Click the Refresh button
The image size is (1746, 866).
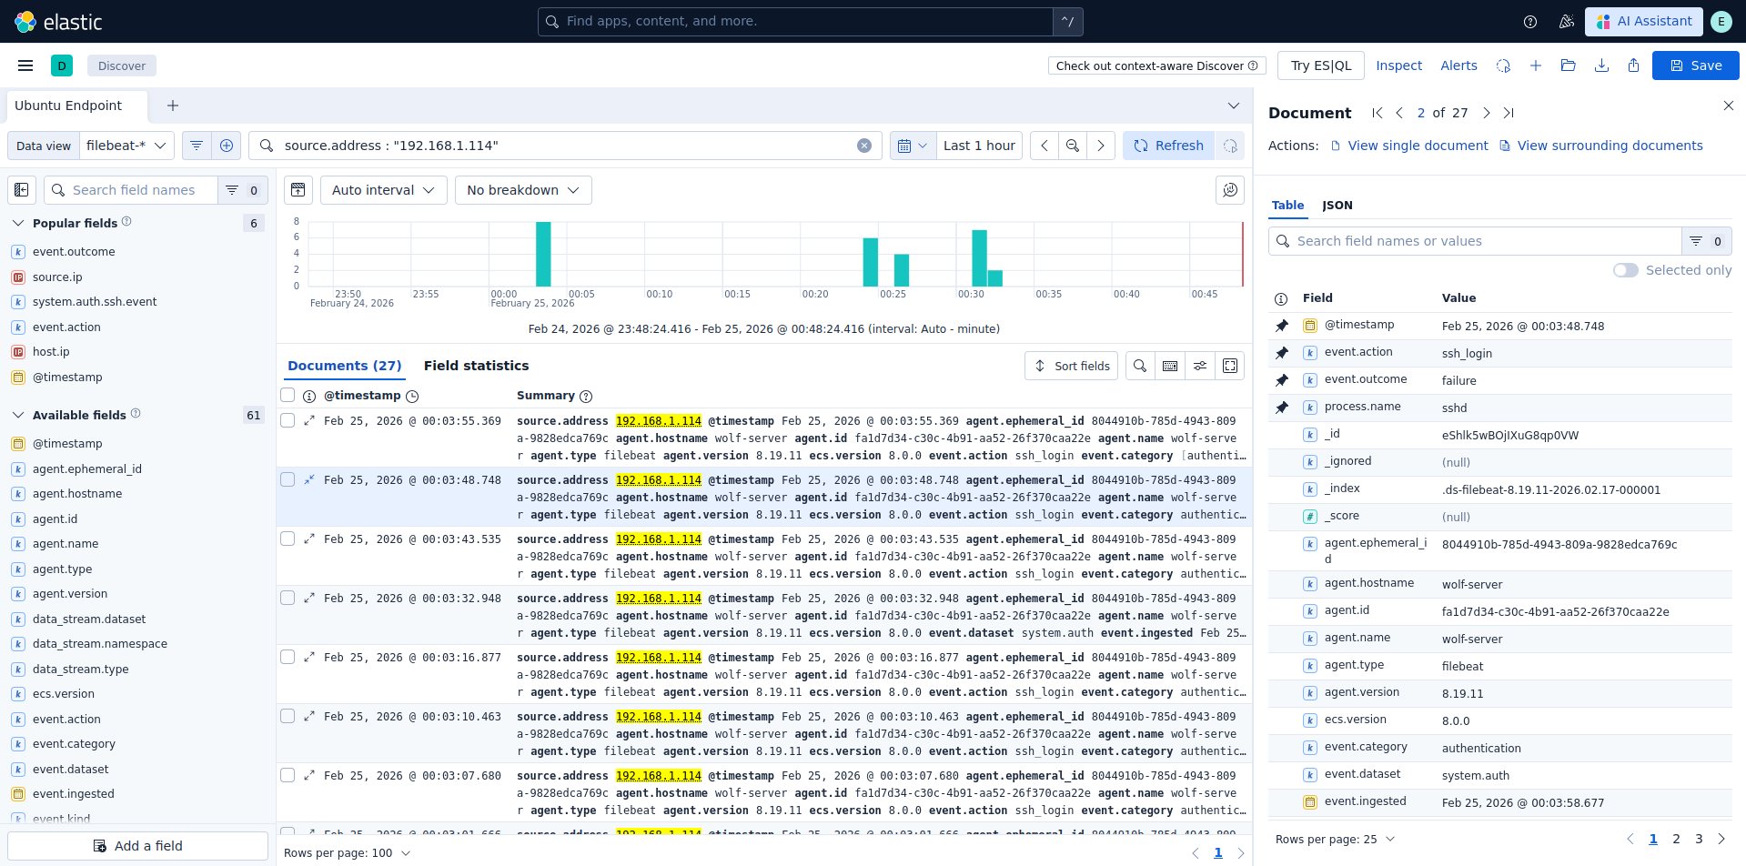point(1168,146)
